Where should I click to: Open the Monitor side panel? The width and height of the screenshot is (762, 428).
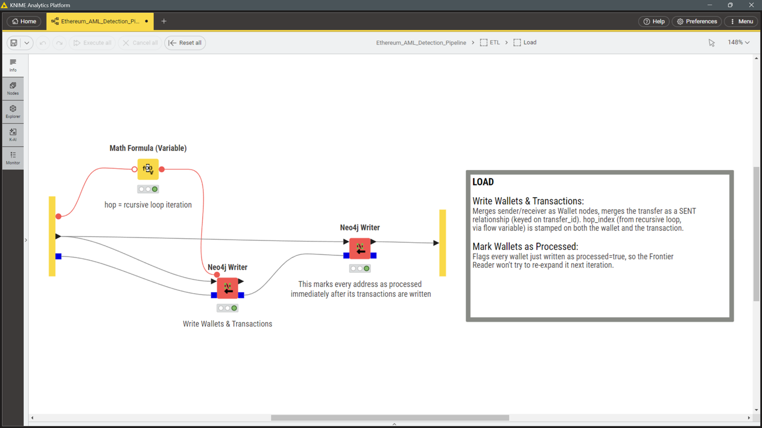pos(13,158)
